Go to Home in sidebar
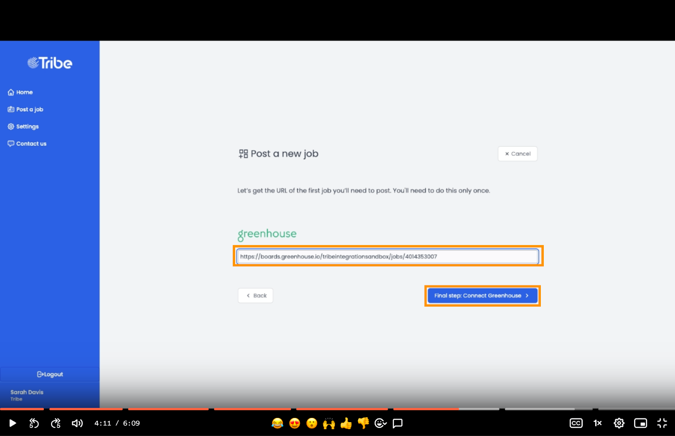 tap(20, 92)
